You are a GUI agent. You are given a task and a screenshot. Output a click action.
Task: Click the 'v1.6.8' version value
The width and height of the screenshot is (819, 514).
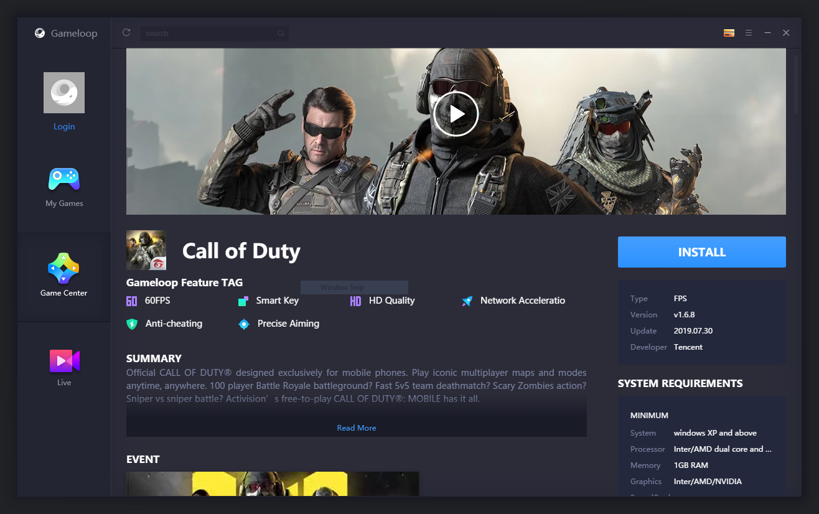pyautogui.click(x=685, y=315)
